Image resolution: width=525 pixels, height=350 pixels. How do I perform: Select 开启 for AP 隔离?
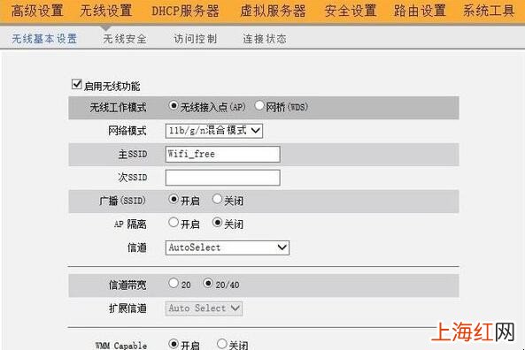coord(174,223)
